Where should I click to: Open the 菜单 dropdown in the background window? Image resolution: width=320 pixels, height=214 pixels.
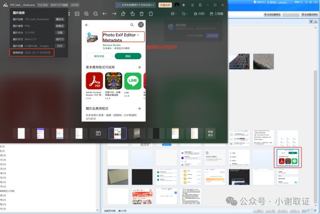pyautogui.click(x=298, y=2)
